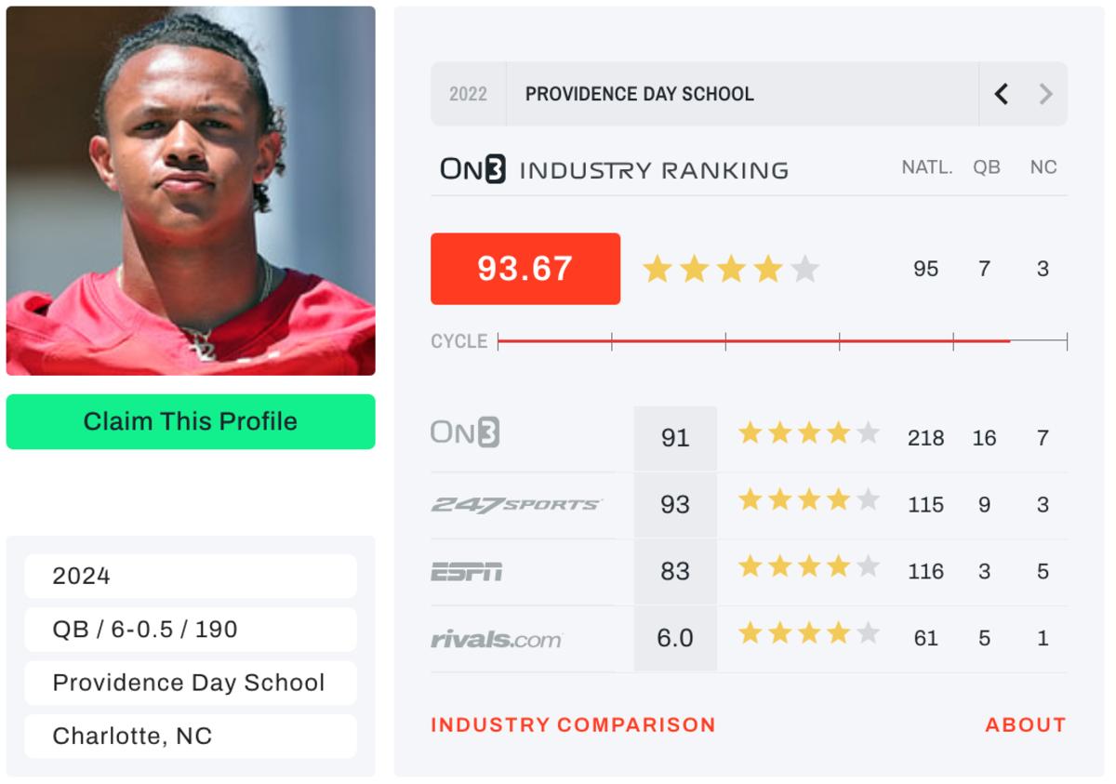Click the On3 Industry Ranking logo
The height and width of the screenshot is (784, 1116).
coord(614,170)
